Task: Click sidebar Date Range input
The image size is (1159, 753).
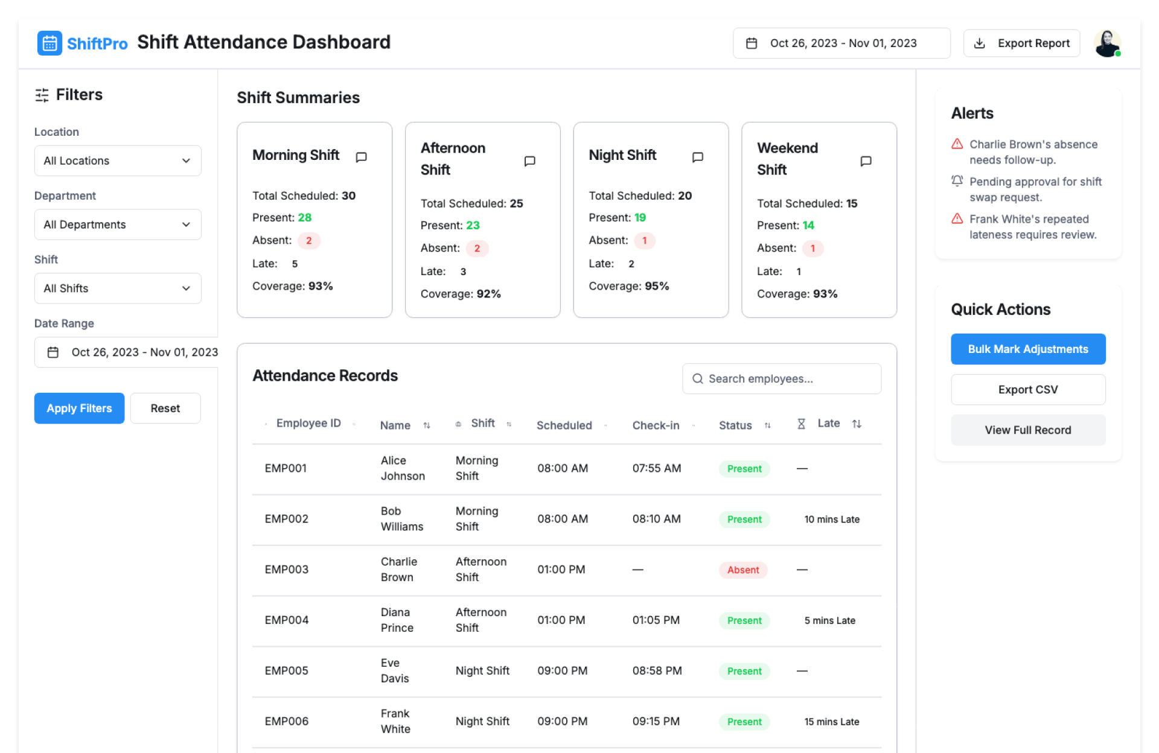Action: tap(127, 352)
